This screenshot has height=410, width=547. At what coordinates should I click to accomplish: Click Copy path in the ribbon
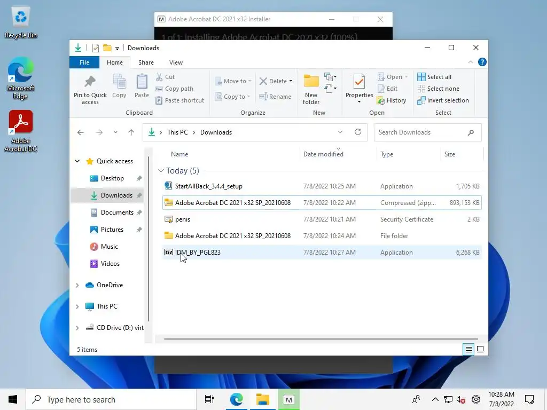[x=174, y=89]
